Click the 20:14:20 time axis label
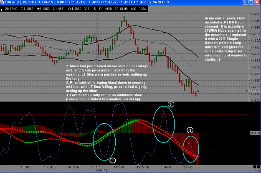 tap(189, 167)
